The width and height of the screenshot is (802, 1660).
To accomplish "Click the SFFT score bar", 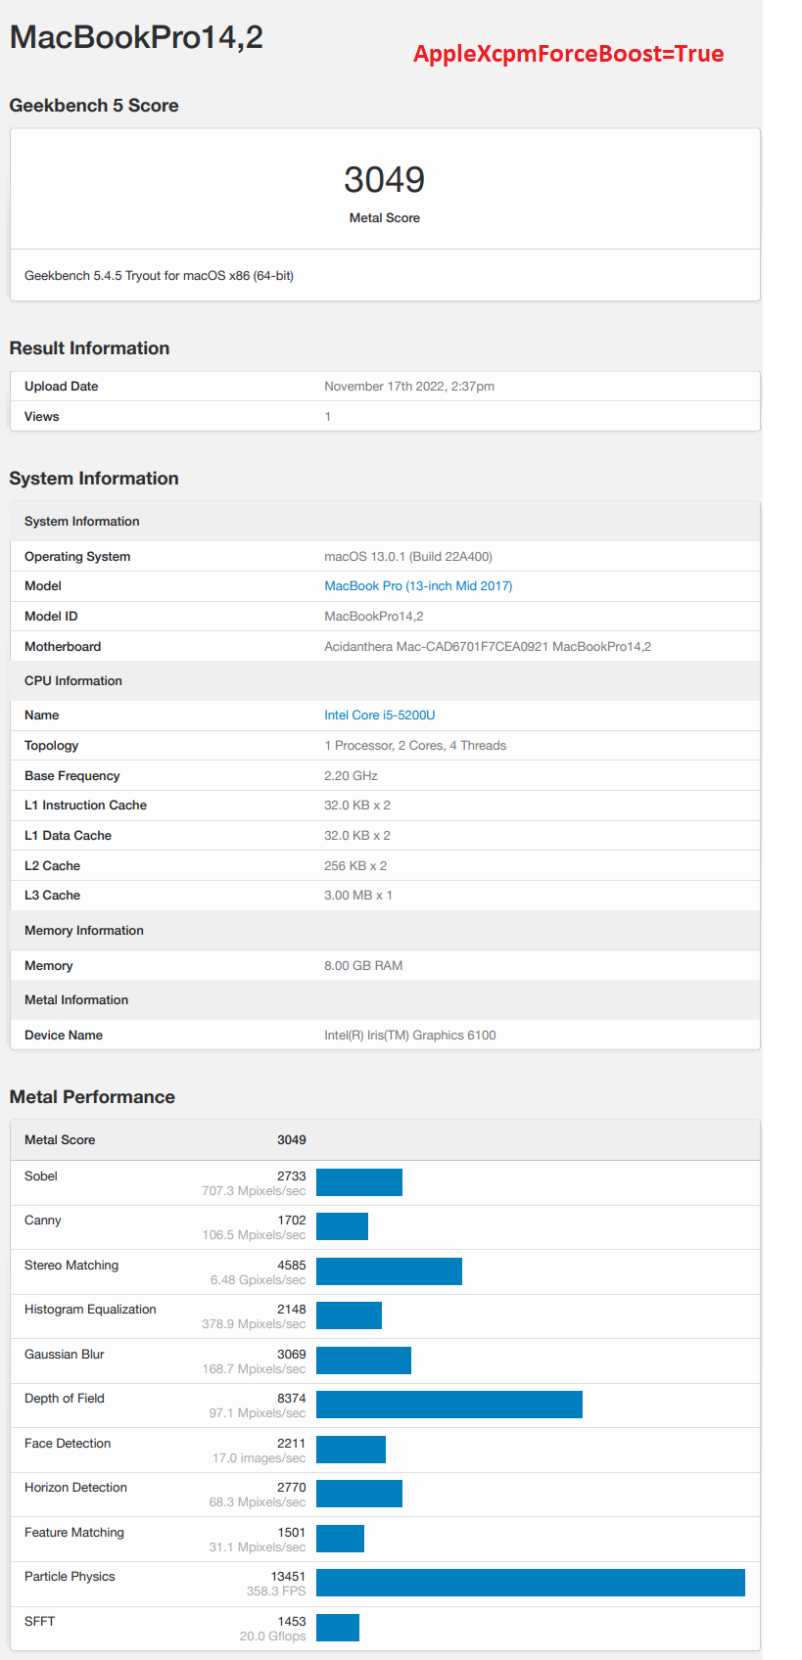I will (x=338, y=1628).
